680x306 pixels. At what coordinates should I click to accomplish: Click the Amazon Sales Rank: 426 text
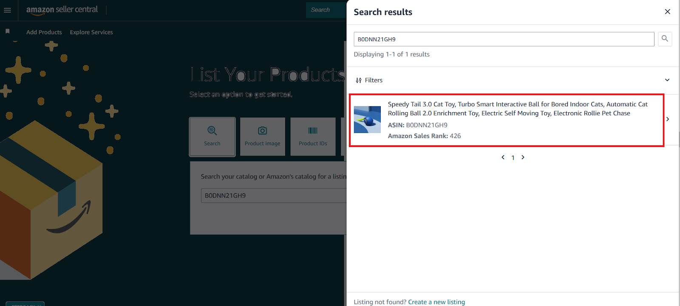424,136
